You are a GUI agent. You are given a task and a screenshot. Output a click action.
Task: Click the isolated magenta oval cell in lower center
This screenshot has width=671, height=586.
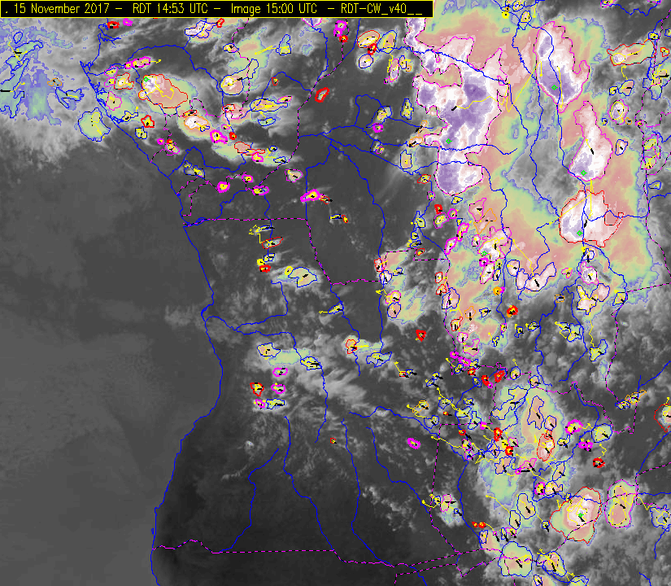tap(412, 443)
